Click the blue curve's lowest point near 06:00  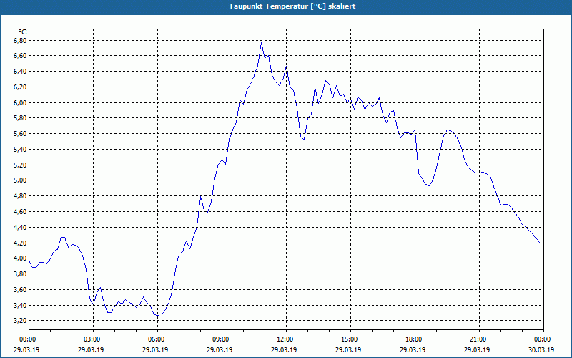[x=160, y=316]
